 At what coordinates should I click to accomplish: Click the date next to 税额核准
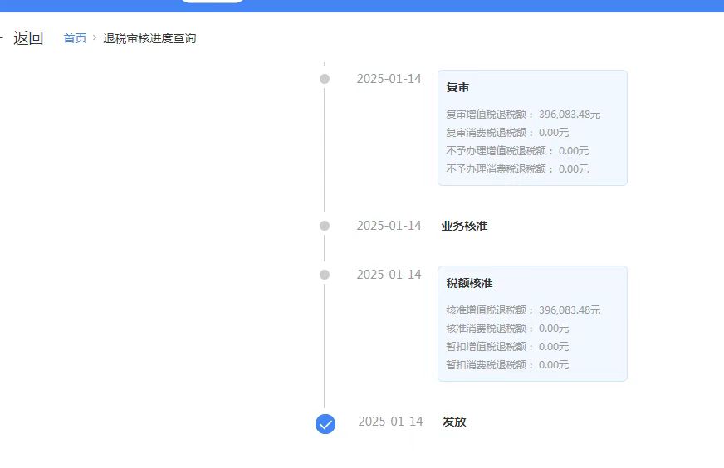(389, 275)
